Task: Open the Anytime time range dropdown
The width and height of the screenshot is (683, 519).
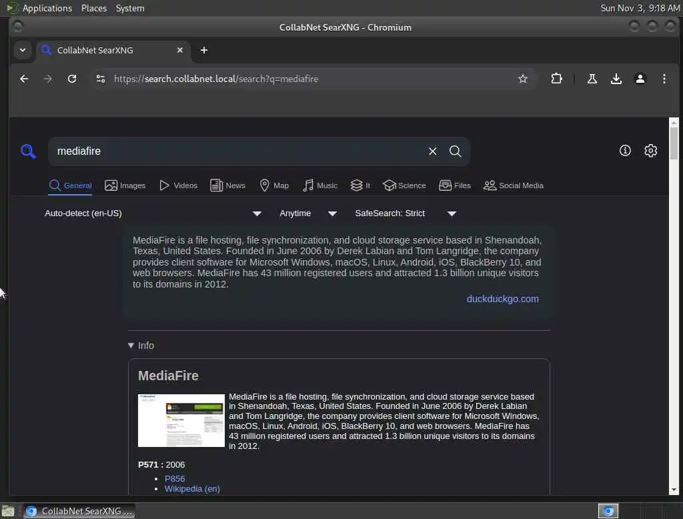Action: tap(308, 213)
